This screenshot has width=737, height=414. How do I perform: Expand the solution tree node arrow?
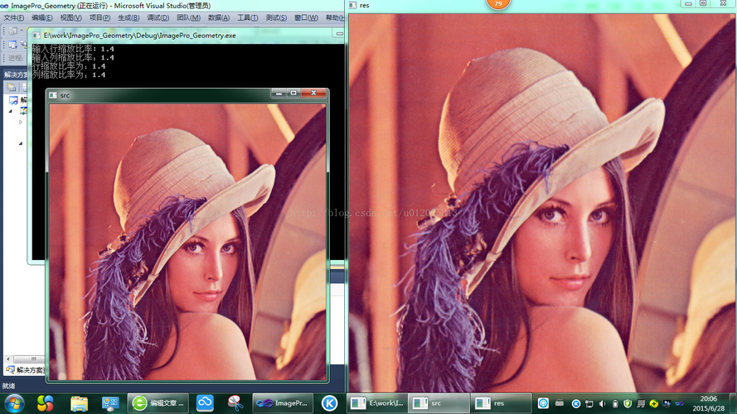click(21, 122)
